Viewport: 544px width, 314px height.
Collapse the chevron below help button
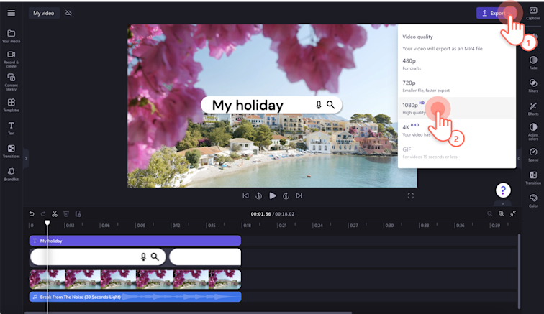click(503, 204)
